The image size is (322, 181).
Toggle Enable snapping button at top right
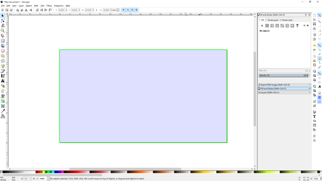coord(319,15)
